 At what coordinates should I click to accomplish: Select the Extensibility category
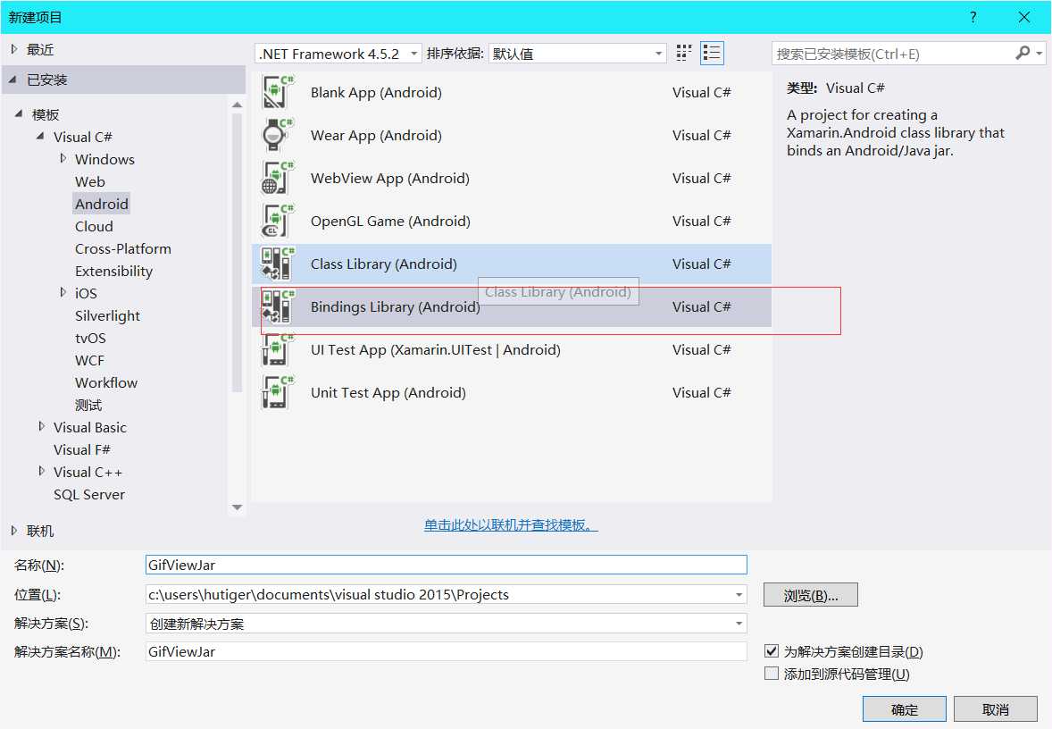pos(113,272)
